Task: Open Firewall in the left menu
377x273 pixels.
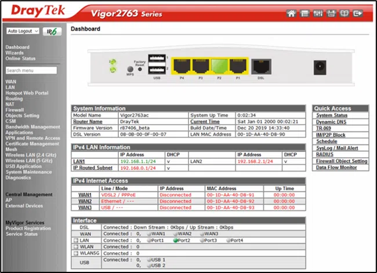Action: point(14,110)
